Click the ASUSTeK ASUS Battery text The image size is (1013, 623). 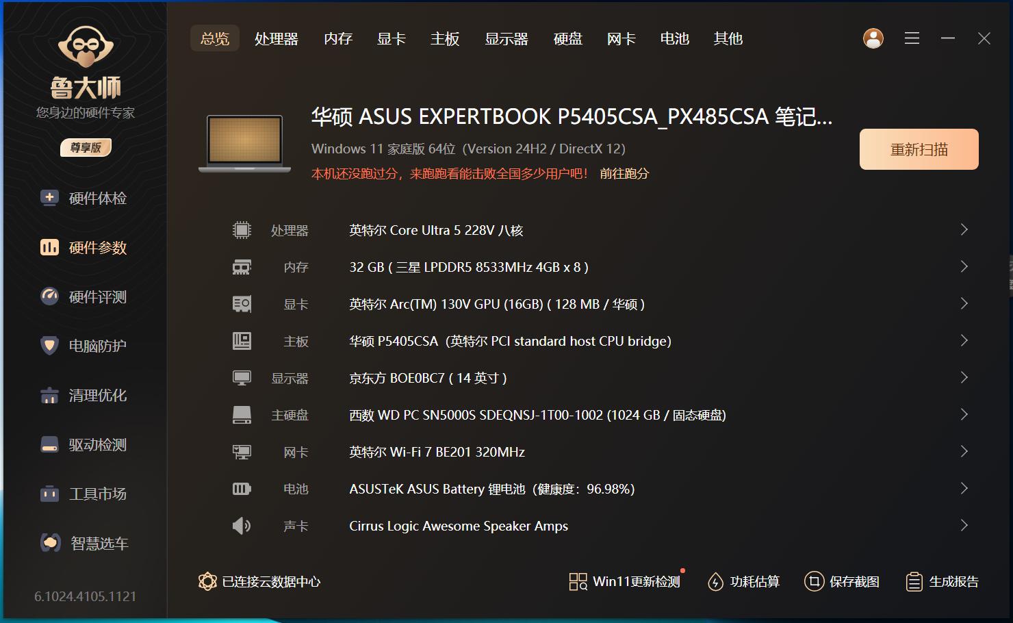coord(492,489)
